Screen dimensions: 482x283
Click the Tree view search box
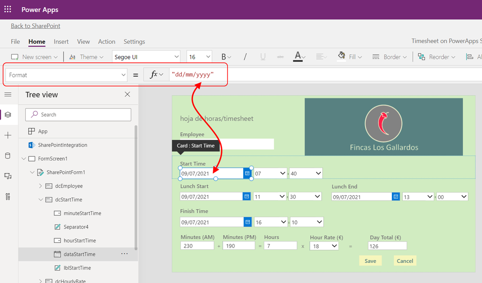(78, 115)
